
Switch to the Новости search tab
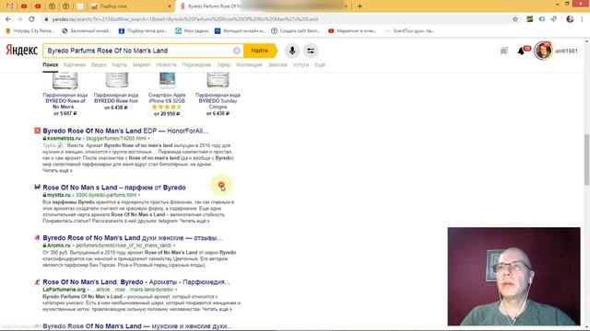coord(166,65)
